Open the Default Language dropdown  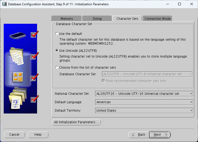click(144, 102)
